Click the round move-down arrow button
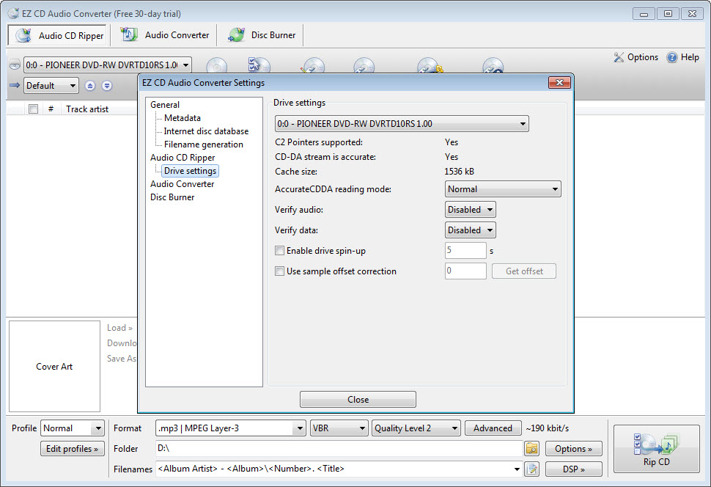This screenshot has width=711, height=487. click(x=107, y=85)
